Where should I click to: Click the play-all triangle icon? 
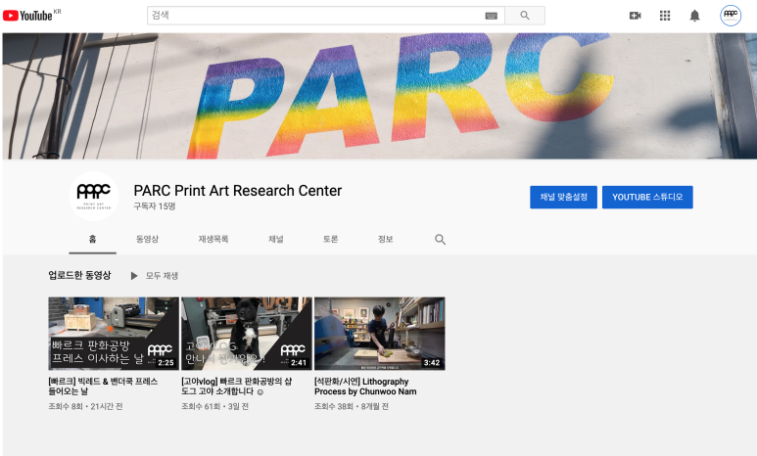point(134,276)
